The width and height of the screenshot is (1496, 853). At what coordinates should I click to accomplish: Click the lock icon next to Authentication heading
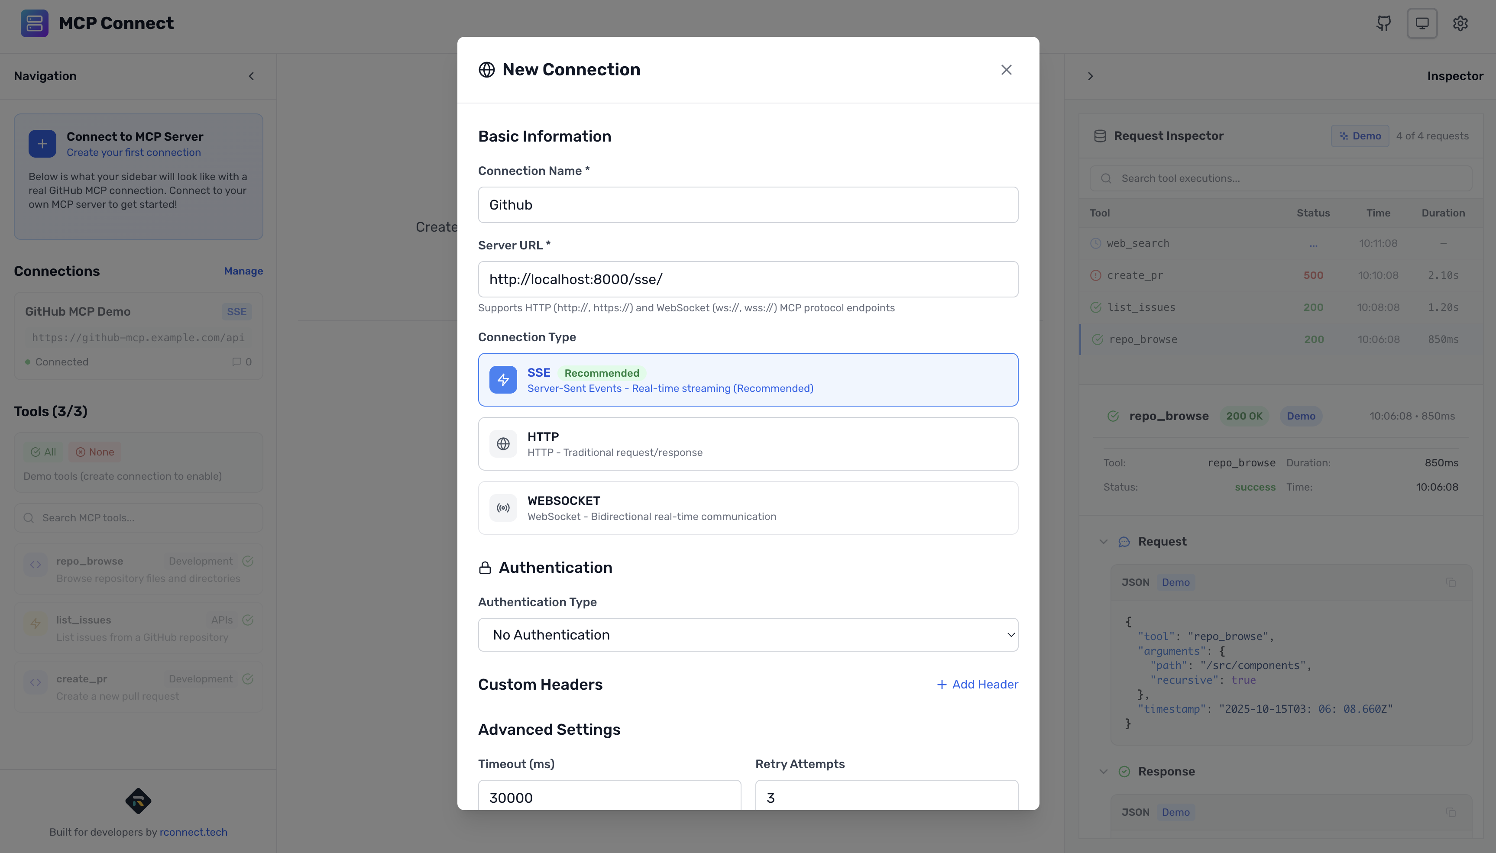(484, 567)
